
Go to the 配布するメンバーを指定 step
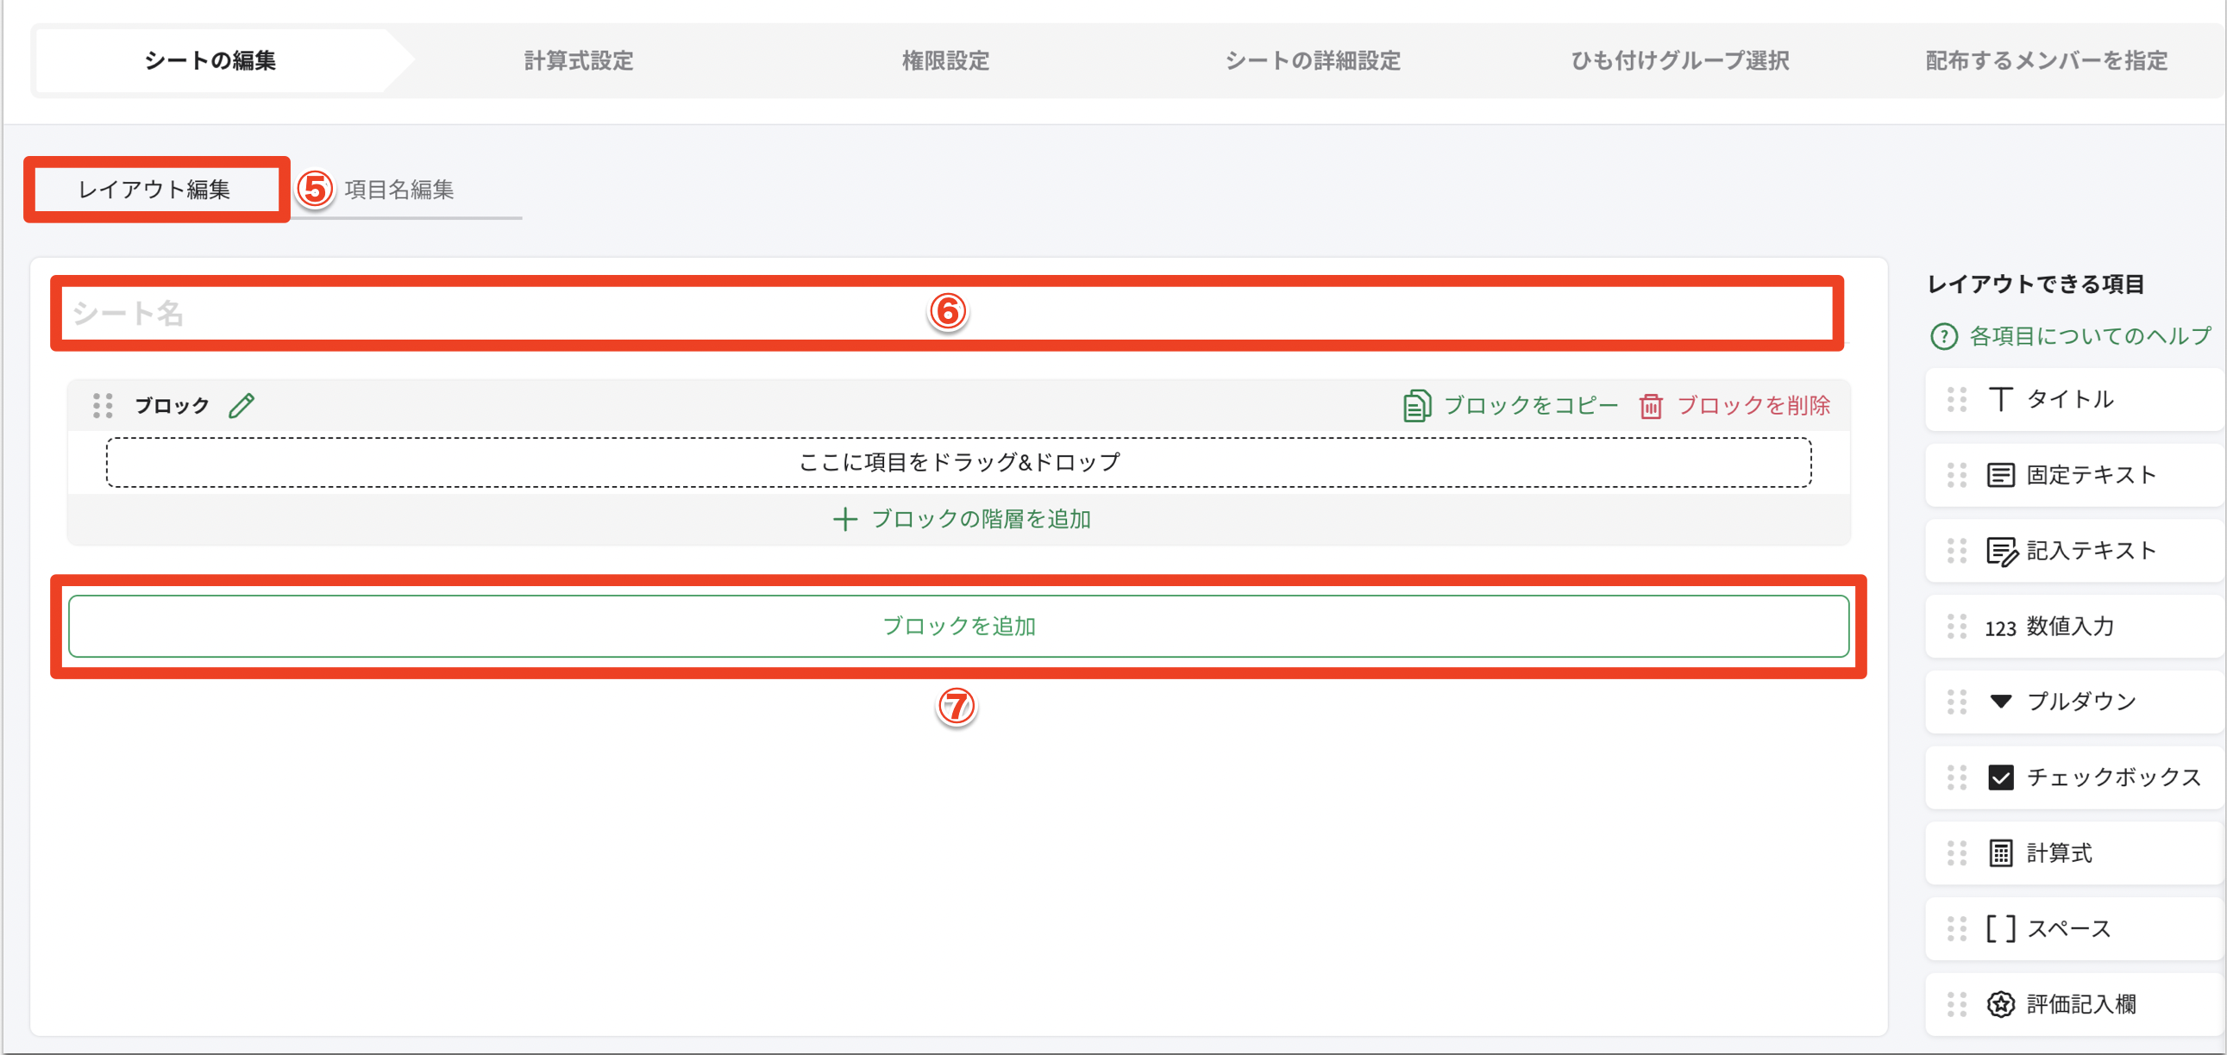point(2047,60)
